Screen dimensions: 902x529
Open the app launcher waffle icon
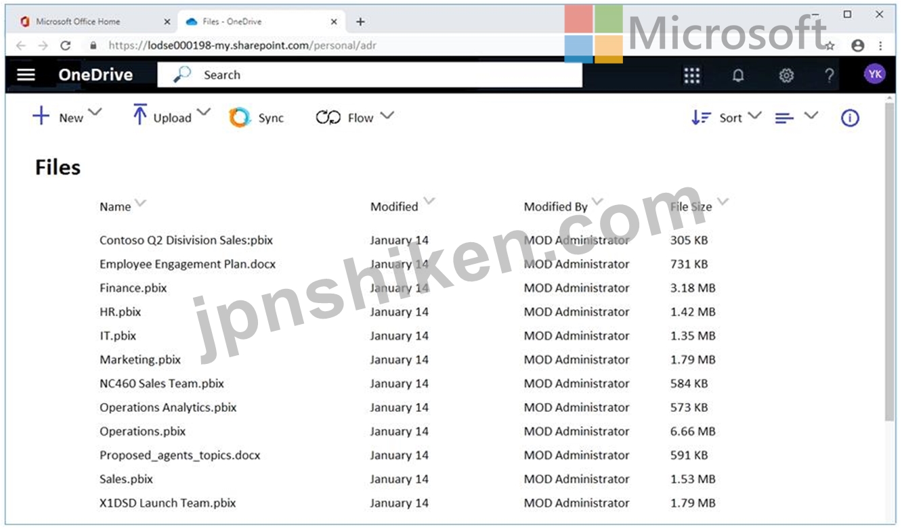(691, 75)
